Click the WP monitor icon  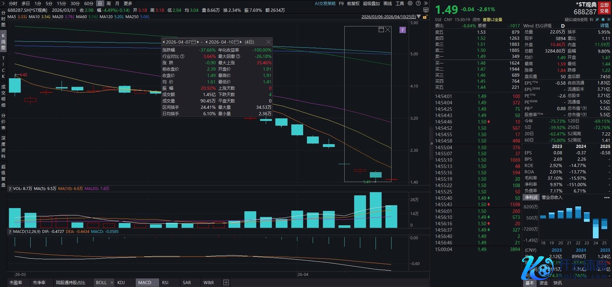click(426, 10)
